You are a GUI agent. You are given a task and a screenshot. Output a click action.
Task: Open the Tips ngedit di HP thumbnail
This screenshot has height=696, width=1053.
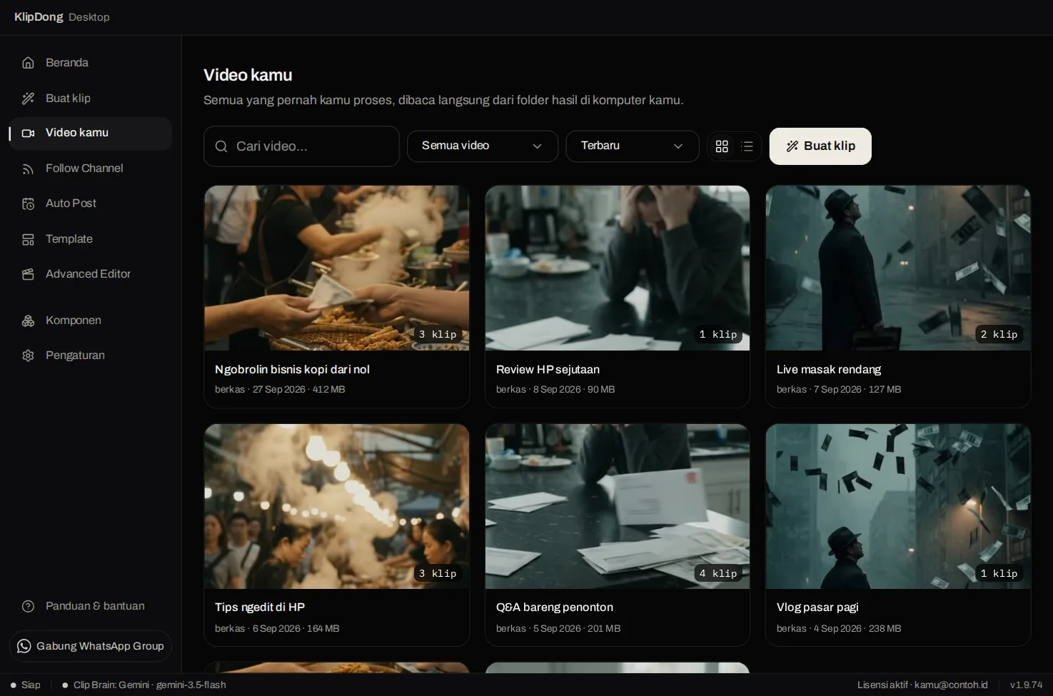click(337, 507)
